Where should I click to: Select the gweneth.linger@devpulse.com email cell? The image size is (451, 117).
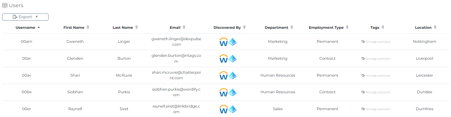point(176,41)
